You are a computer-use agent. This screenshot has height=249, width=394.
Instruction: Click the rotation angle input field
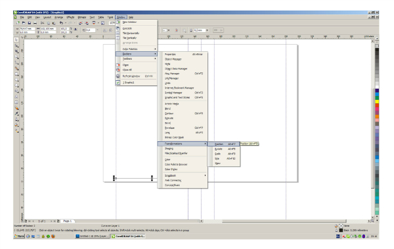[x=91, y=30]
